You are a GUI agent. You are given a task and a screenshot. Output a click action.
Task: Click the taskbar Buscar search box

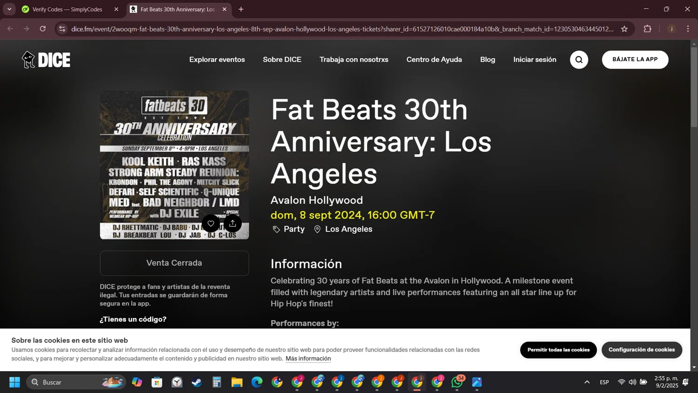[76, 382]
